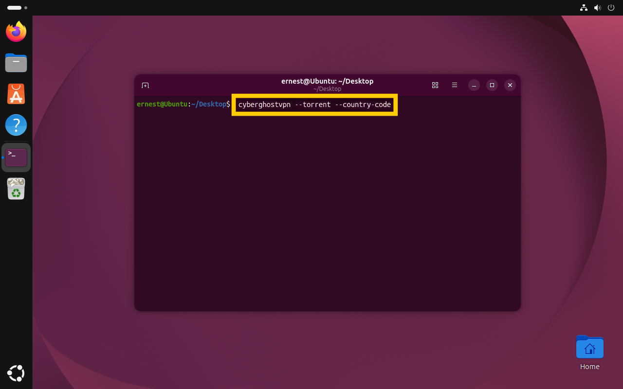This screenshot has width=623, height=389.
Task: Click the ernest@Ubuntu prompt text
Action: (162, 104)
